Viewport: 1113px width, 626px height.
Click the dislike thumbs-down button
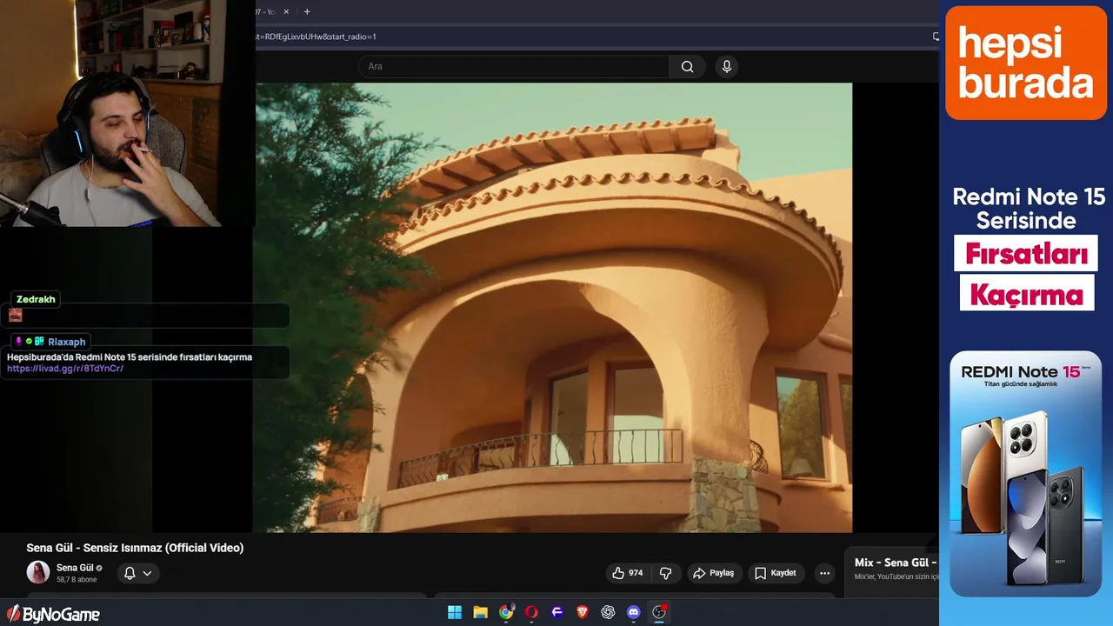point(666,573)
